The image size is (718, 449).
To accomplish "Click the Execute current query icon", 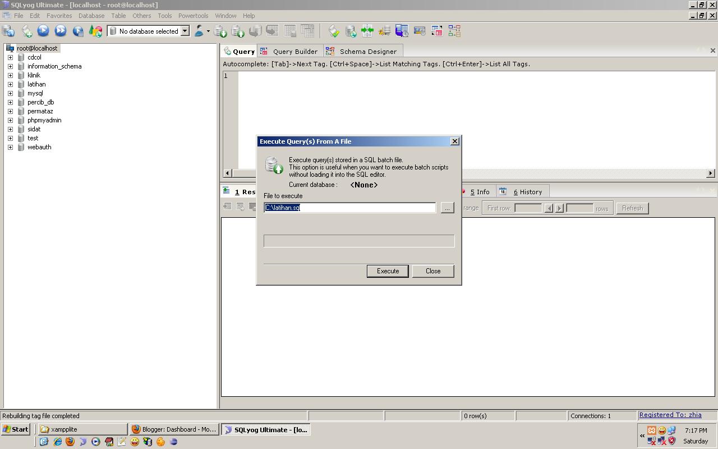I will coord(43,31).
